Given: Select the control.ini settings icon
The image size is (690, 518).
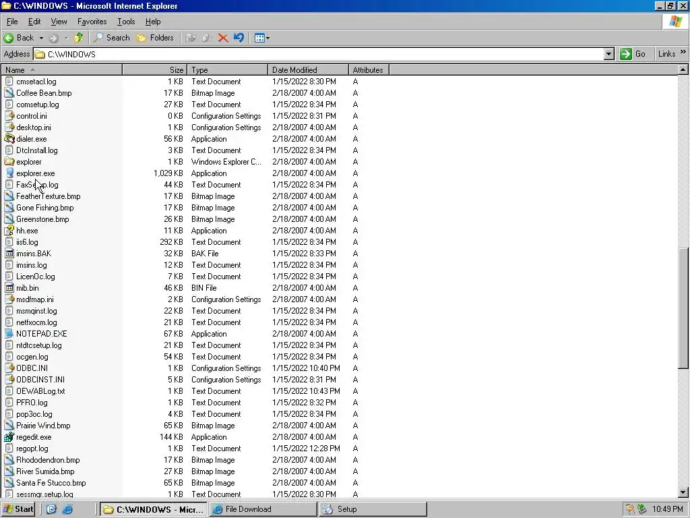Looking at the screenshot, I should (x=9, y=116).
